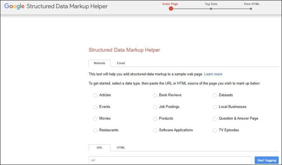Viewport: 282px width, 165px height.
Task: Open the URL input tab
Action: tap(99, 147)
